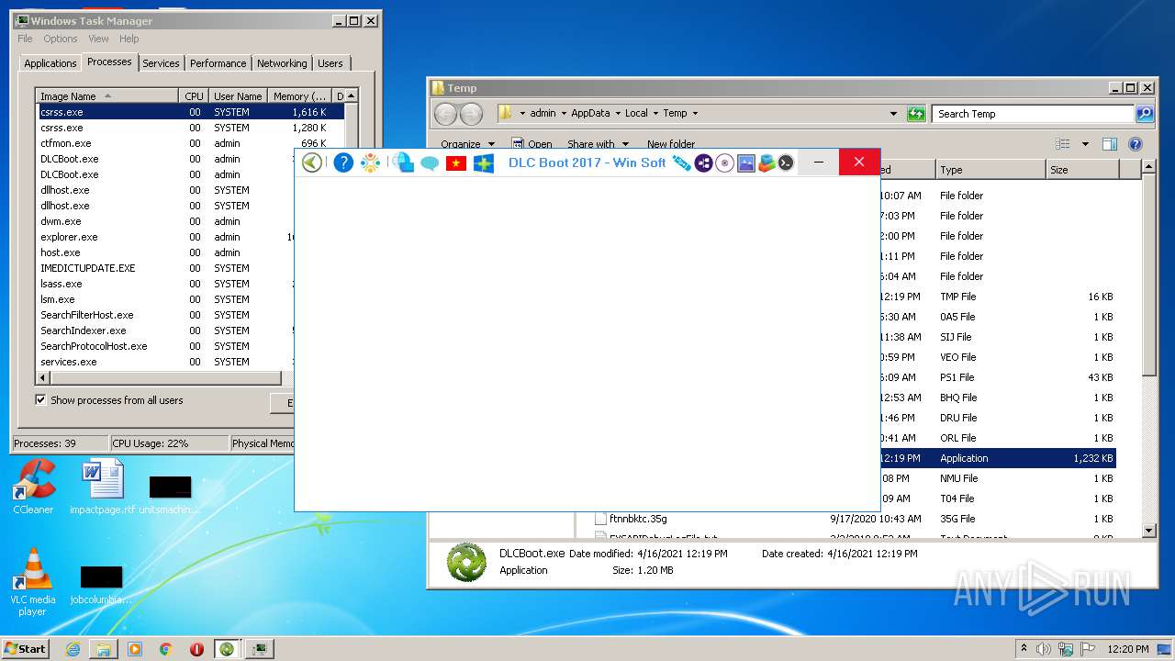Click the blue Windows-plus icon in DLC Boot
The image size is (1175, 661).
pyautogui.click(x=484, y=162)
